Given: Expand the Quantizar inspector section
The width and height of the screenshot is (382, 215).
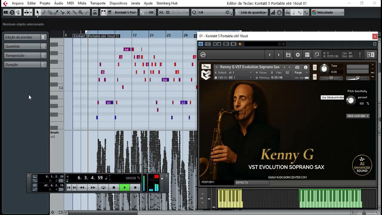Looking at the screenshot, I should [x=25, y=46].
